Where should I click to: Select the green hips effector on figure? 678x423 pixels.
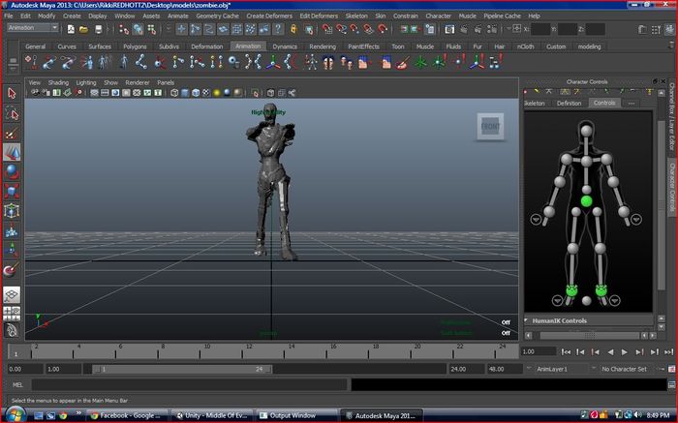[586, 201]
